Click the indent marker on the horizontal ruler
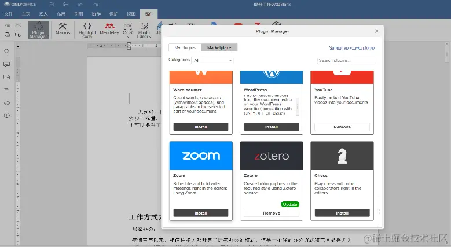Screen dimensions: 451x247 point(129,46)
